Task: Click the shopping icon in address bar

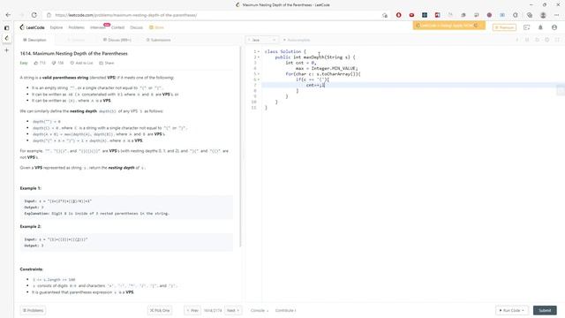Action: [x=385, y=15]
